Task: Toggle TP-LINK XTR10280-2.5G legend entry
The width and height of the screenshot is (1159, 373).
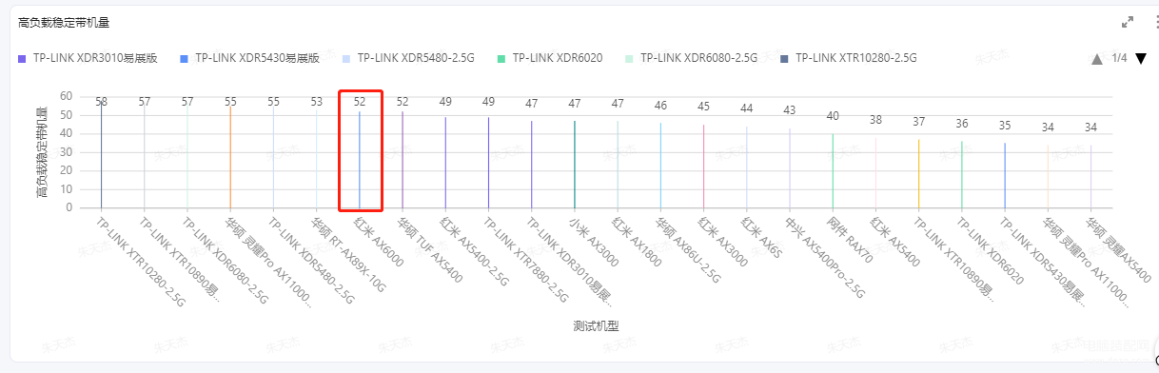Action: tap(847, 58)
